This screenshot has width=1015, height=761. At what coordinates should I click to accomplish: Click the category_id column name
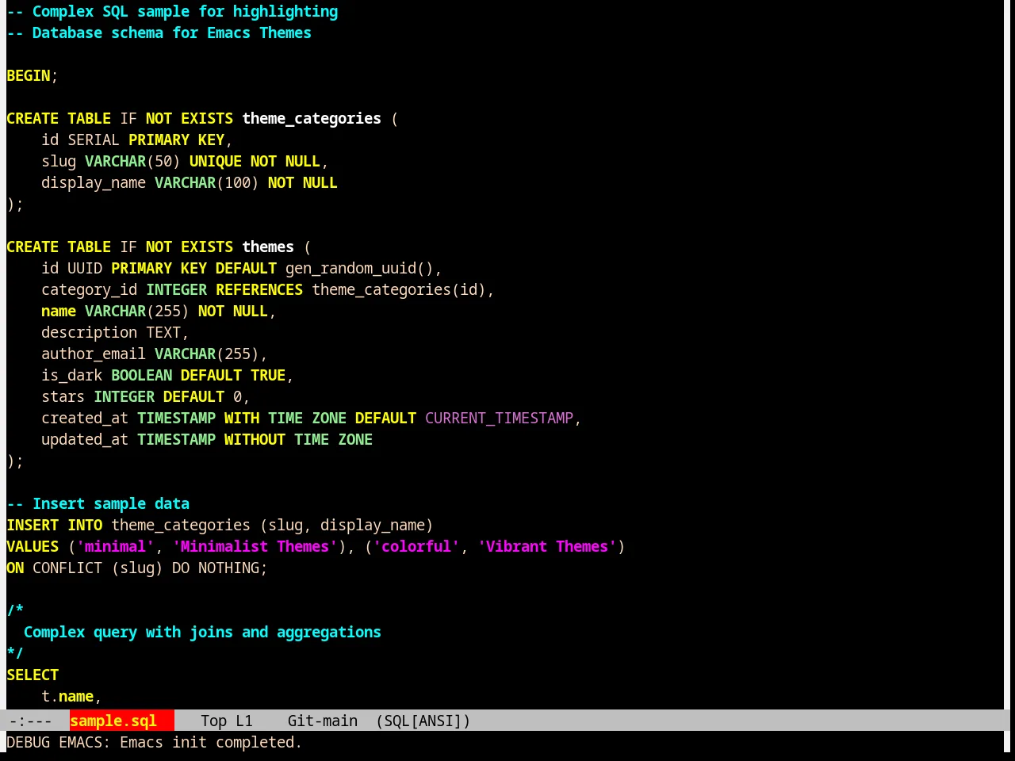89,289
